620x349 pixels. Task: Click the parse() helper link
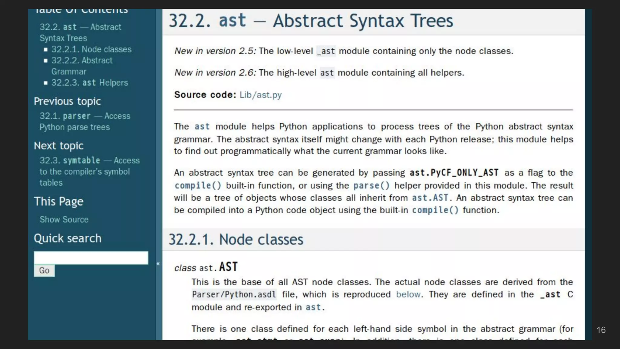[x=371, y=185]
